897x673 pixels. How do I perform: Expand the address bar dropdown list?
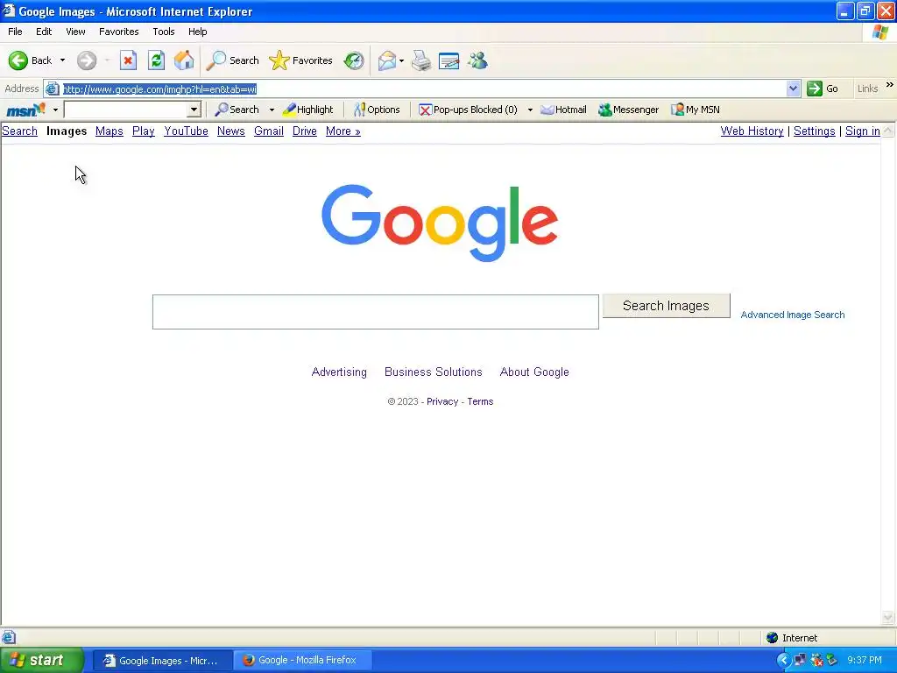coord(793,89)
